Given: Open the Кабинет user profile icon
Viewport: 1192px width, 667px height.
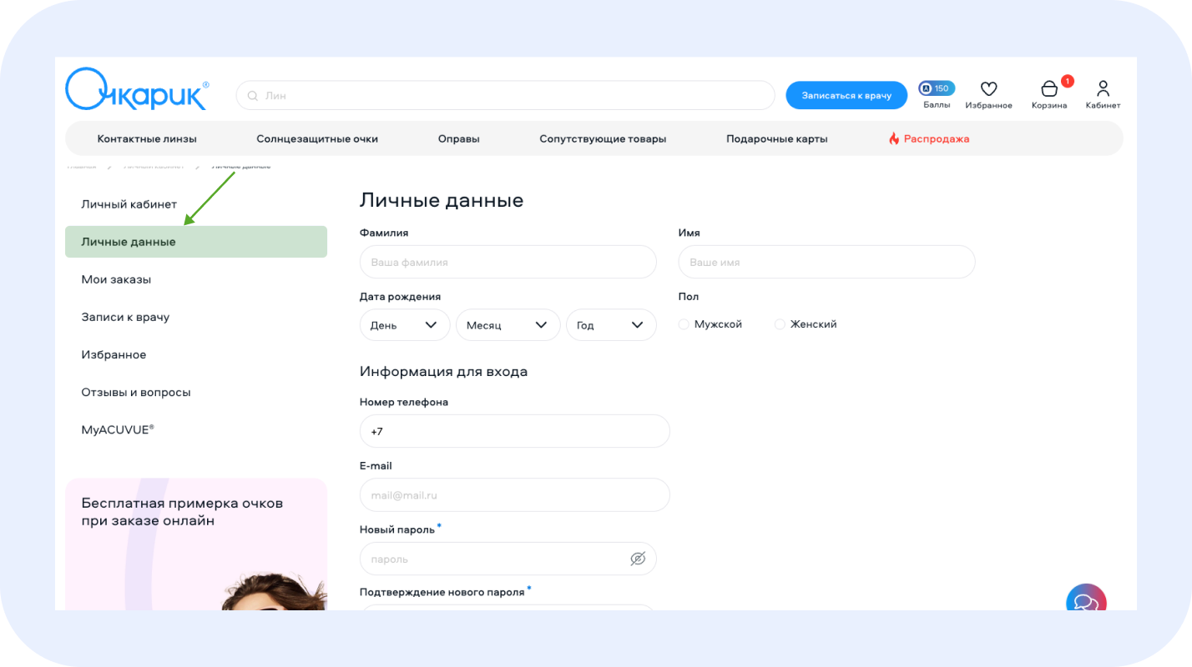Looking at the screenshot, I should pyautogui.click(x=1103, y=88).
